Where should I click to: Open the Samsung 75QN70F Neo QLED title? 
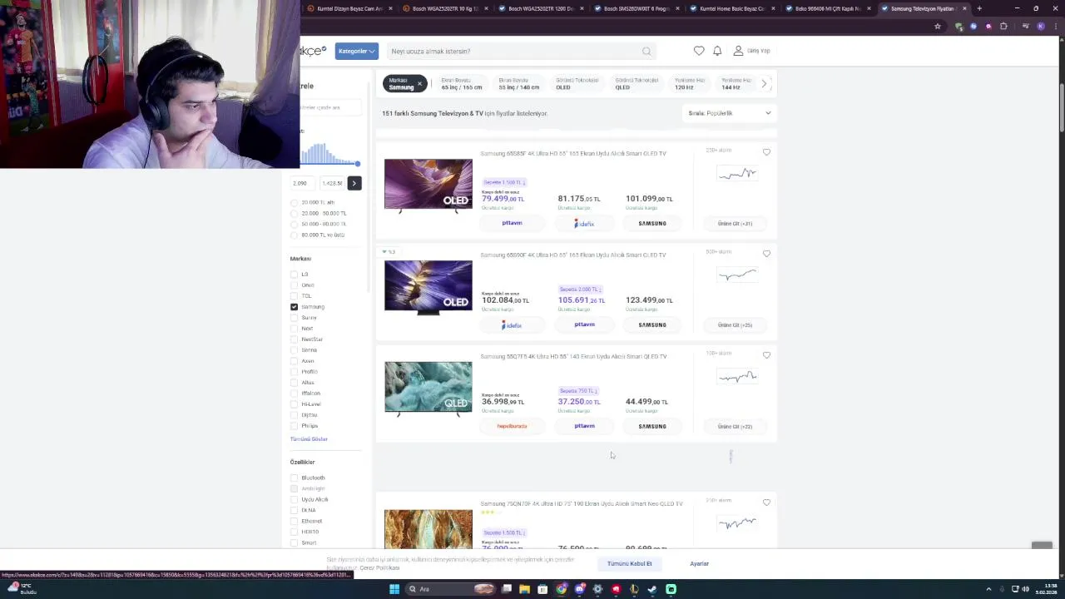[x=582, y=503]
